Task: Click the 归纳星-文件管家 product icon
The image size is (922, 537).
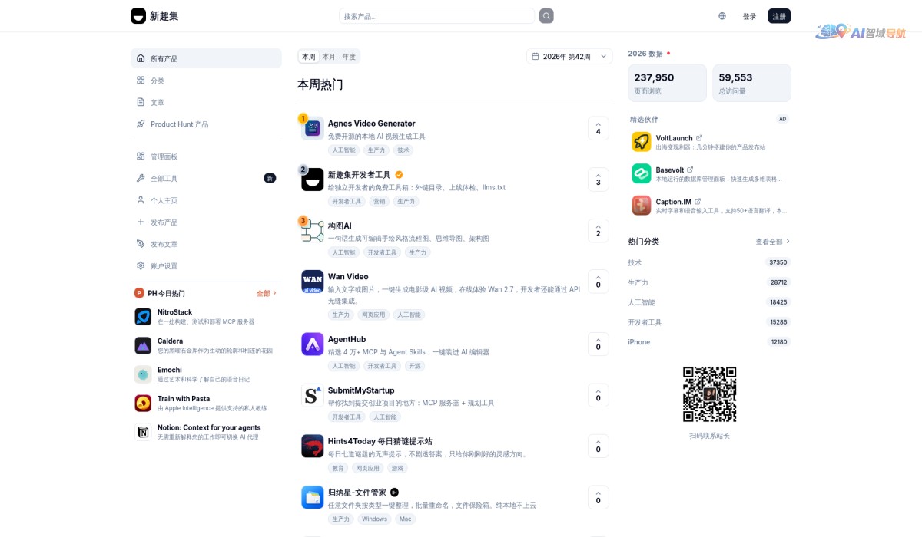Action: [313, 497]
